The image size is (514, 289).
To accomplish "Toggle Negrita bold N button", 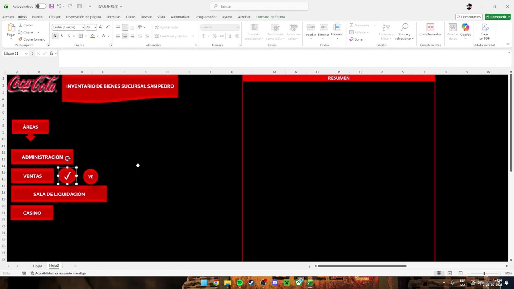I will [55, 36].
